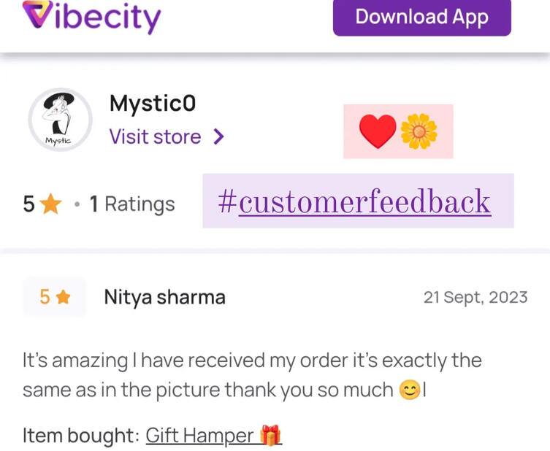This screenshot has width=550, height=451.
Task: Open the #customerfeedback hashtag link
Action: click(354, 201)
